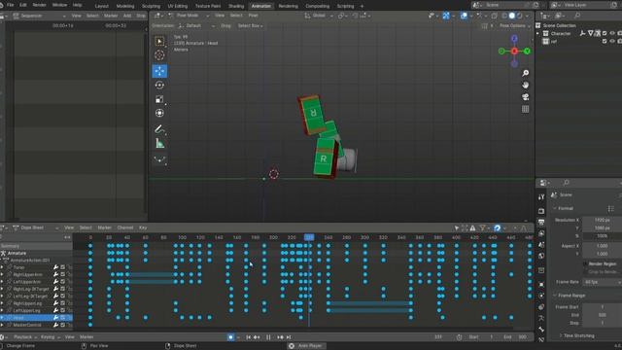Open the Keying popover
Image resolution: width=622 pixels, height=350 pixels.
click(50, 337)
